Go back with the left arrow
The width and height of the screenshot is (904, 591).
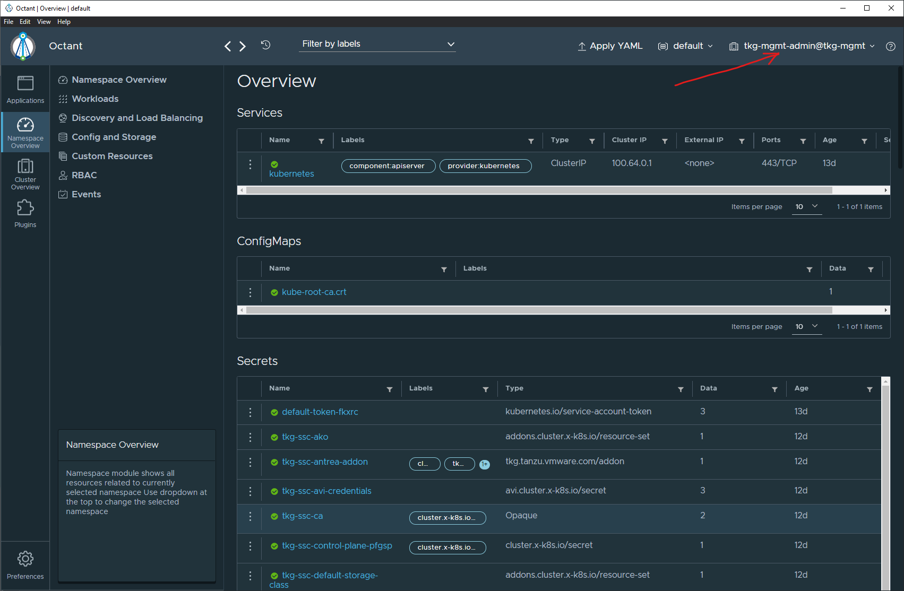coord(228,46)
